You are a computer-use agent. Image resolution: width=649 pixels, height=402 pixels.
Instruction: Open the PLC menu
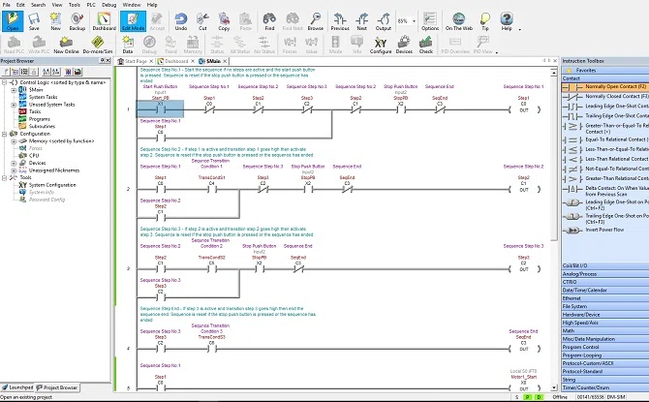pyautogui.click(x=91, y=5)
